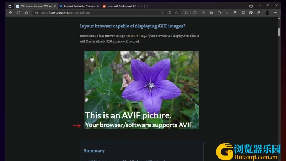Viewport: 286px width, 161px height.
Task: Start a web capture screenshot
Action: coord(243,12)
